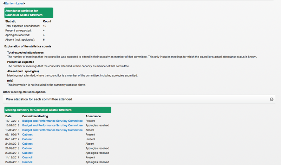
Task: Open the Council meeting dated 22/02/2018
Action: pyautogui.click(x=27, y=162)
